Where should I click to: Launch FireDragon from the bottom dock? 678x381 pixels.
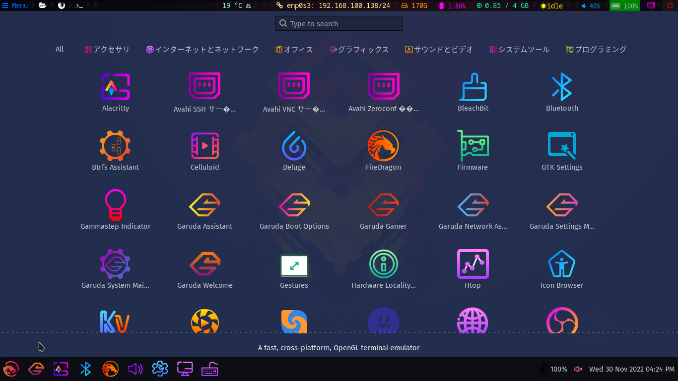[110, 369]
